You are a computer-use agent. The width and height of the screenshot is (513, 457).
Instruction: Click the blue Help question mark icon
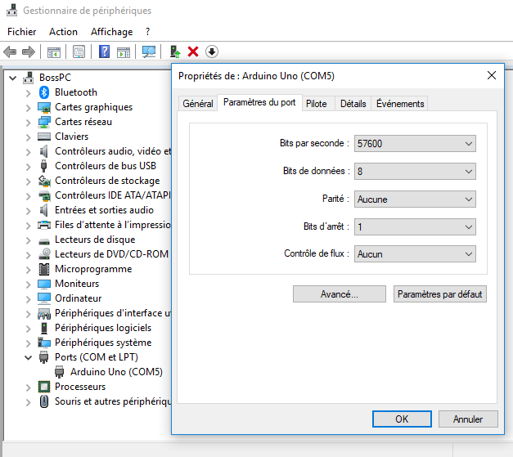[104, 52]
